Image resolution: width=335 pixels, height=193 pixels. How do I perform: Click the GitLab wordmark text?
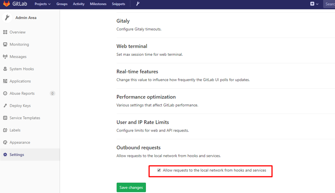pos(20,4)
